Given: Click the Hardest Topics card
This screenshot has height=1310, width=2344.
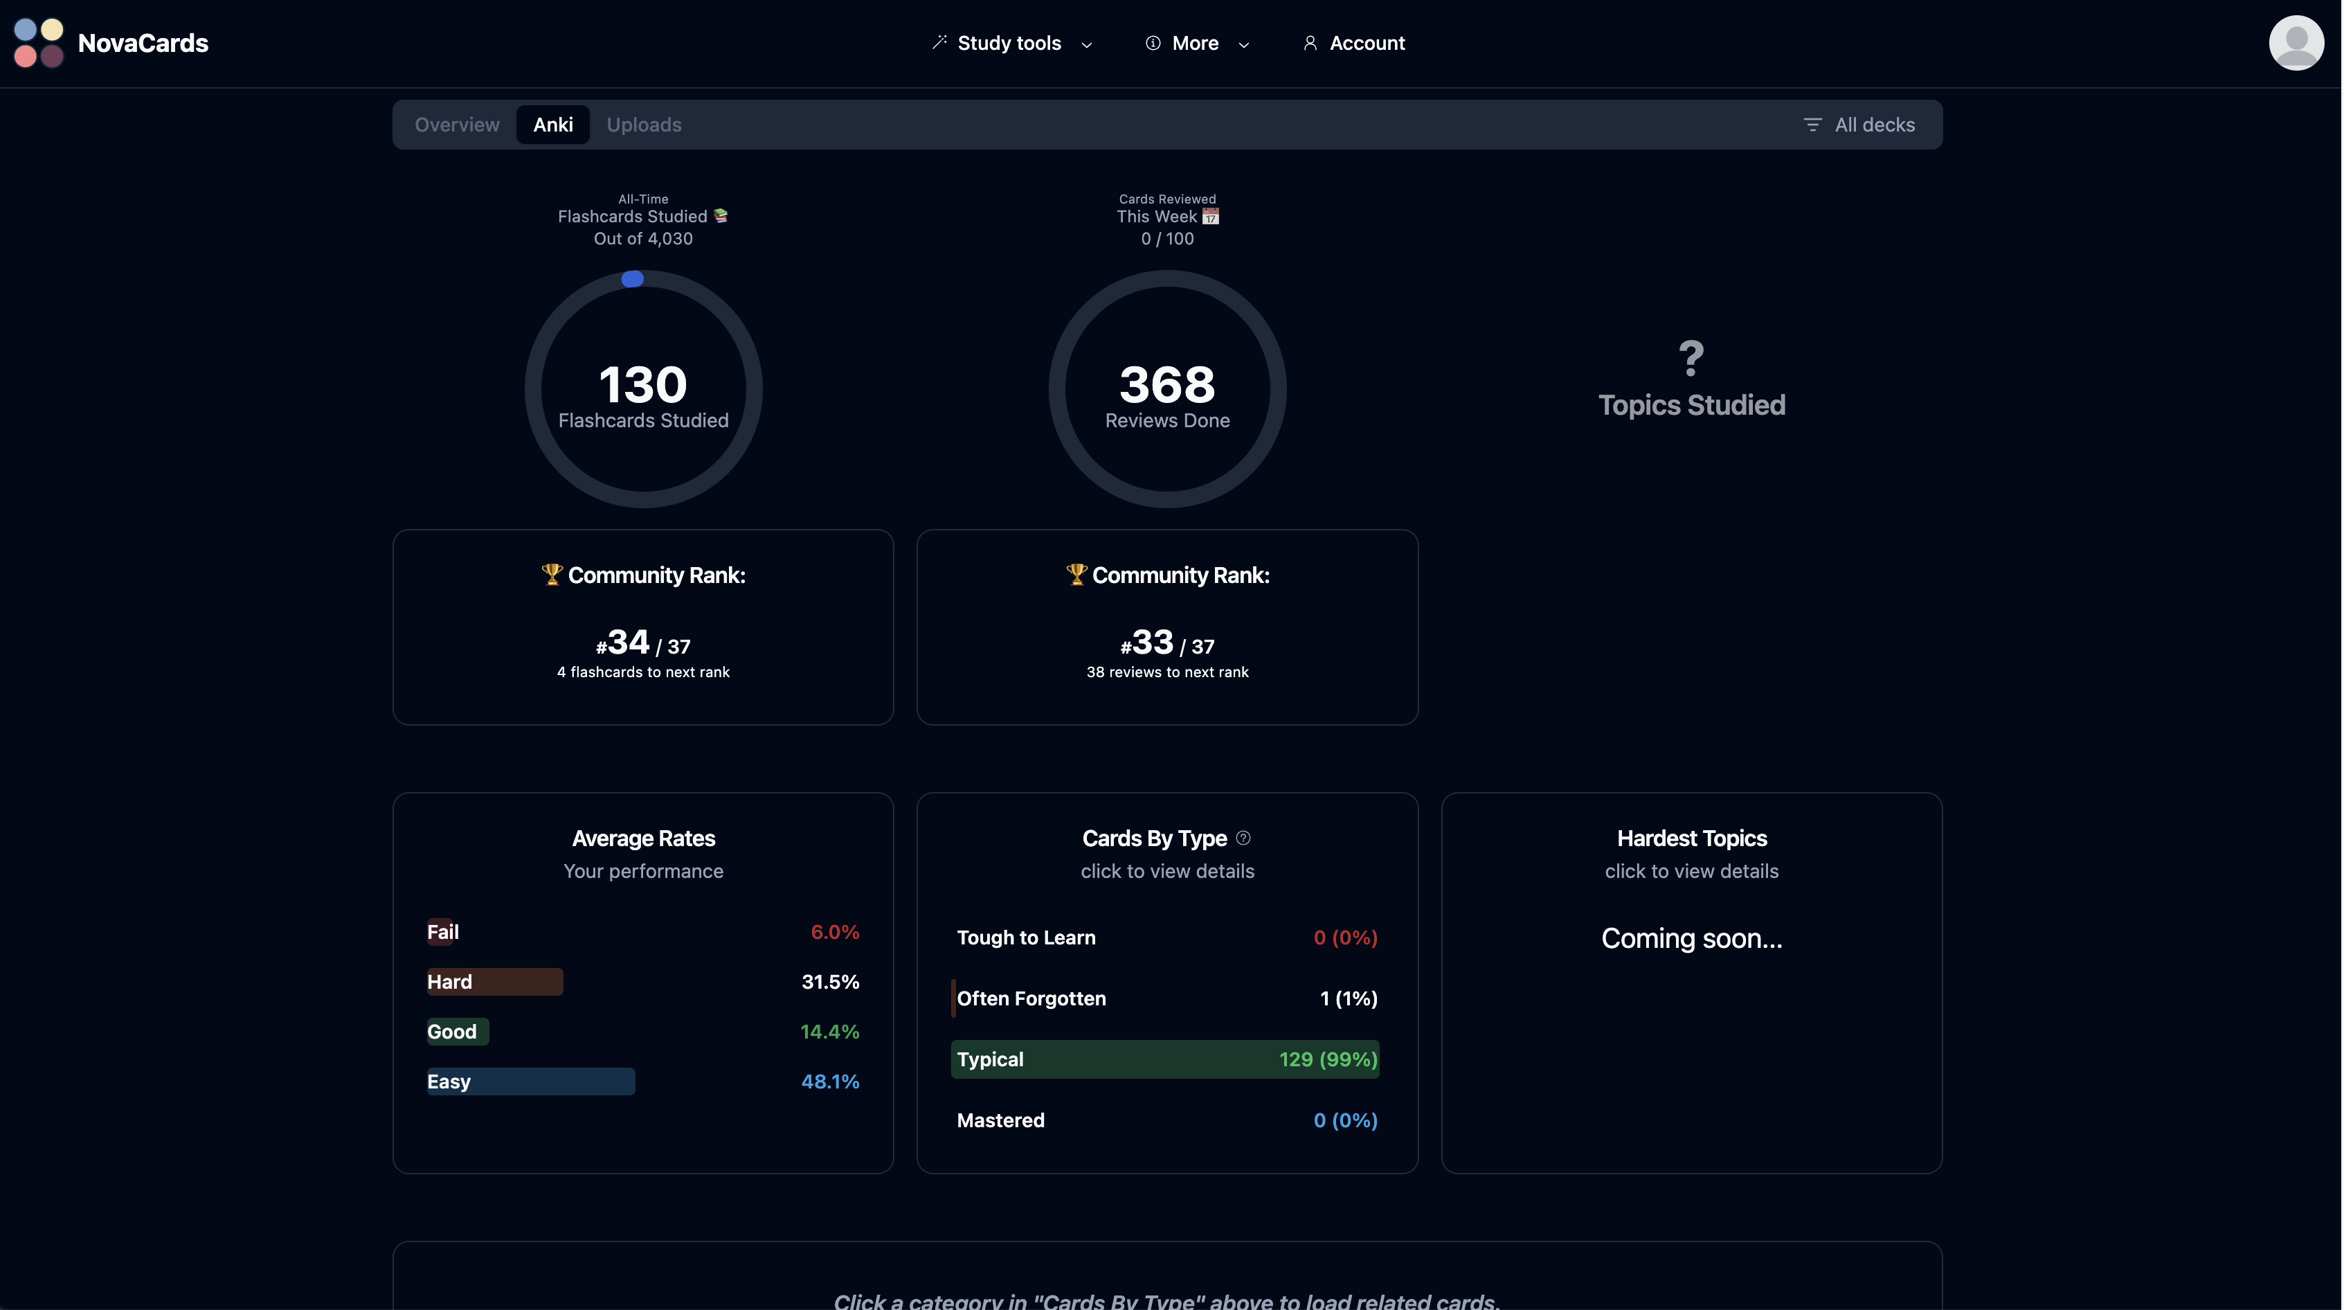Looking at the screenshot, I should pos(1691,982).
